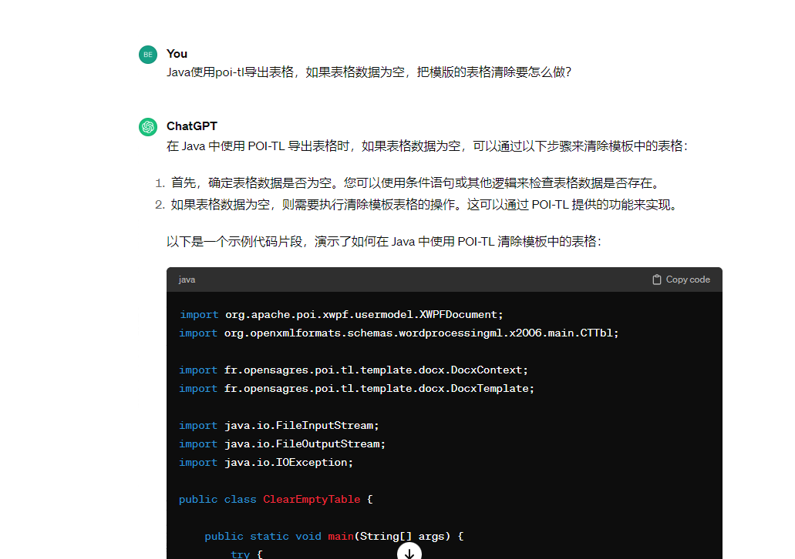Viewport: 795px width, 559px height.
Task: Click the main method declaration line
Action: click(334, 537)
